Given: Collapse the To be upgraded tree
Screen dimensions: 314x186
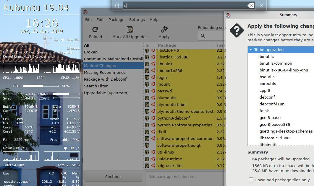Looking at the screenshot, I should [250, 50].
